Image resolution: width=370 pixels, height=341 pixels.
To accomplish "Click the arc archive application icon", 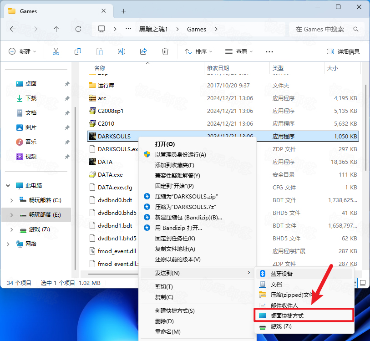I will (x=92, y=98).
